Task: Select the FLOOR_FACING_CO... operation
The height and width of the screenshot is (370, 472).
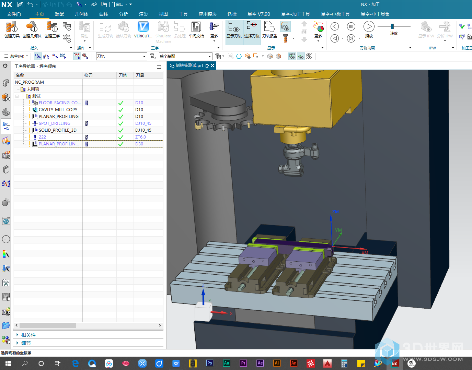Action: 60,103
